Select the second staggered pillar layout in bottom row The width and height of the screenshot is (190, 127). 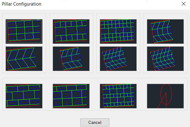[71, 96]
